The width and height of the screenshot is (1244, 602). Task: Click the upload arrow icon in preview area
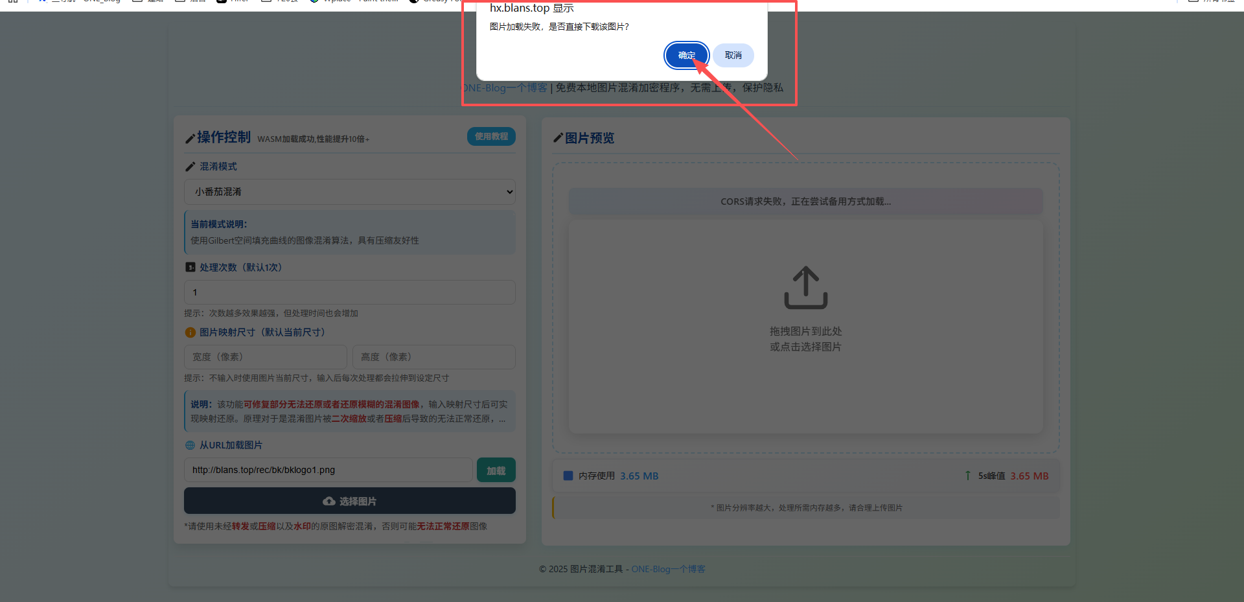(805, 288)
